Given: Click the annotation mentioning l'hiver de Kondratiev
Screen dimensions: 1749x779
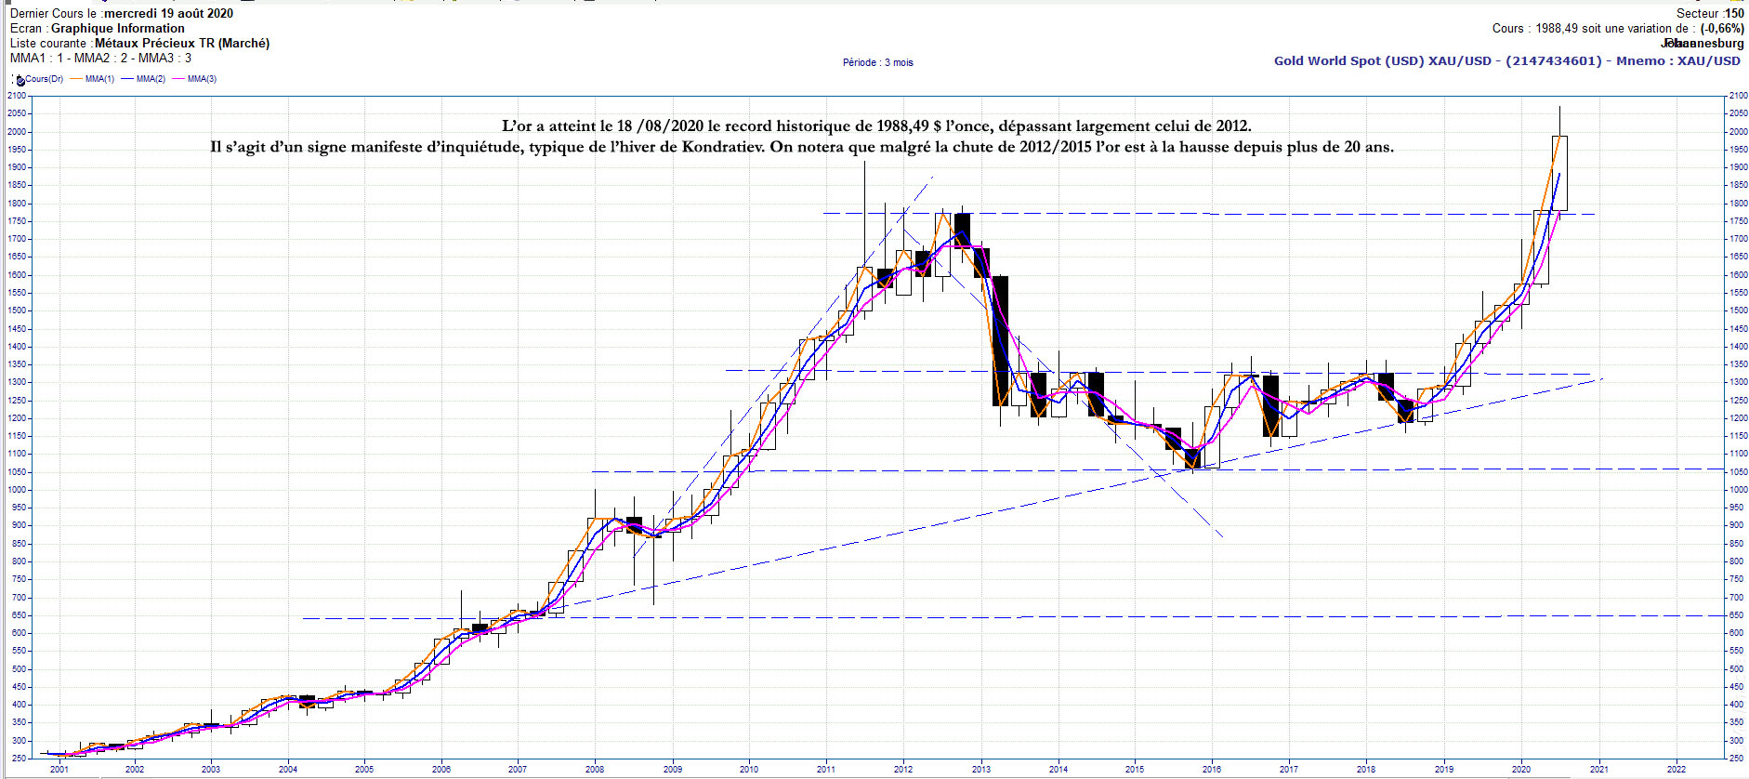Looking at the screenshot, I should click(x=801, y=147).
